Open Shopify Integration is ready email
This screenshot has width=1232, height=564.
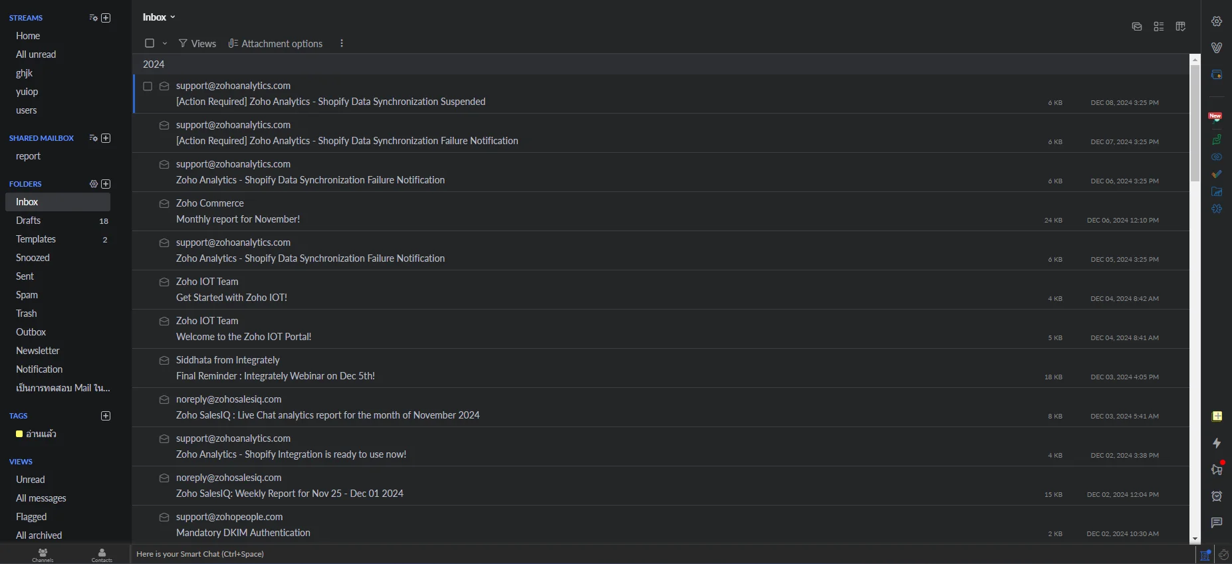(x=661, y=446)
